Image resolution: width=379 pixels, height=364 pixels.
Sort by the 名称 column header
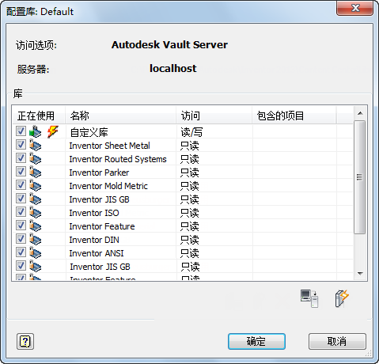coord(120,116)
